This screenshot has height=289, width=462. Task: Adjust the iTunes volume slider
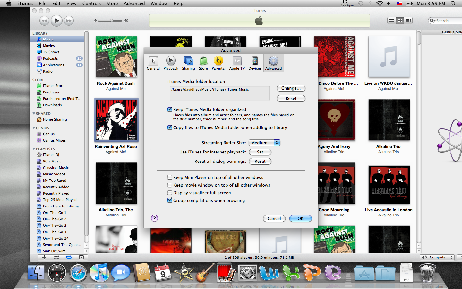[110, 21]
